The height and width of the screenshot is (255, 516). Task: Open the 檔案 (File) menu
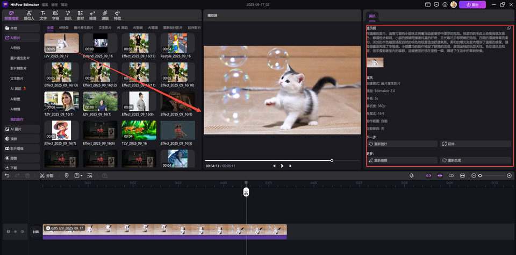45,4
